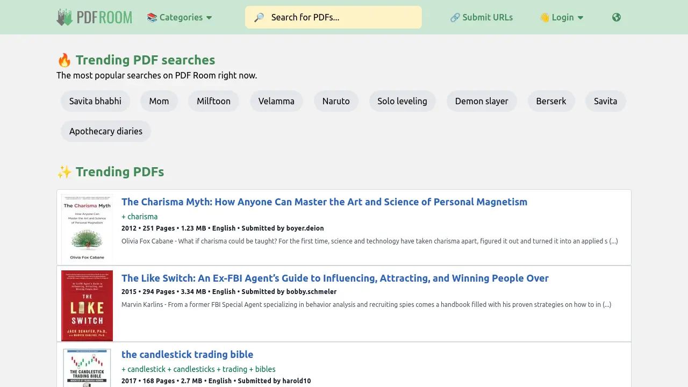Click the "most popular searches" subtitle

[157, 75]
